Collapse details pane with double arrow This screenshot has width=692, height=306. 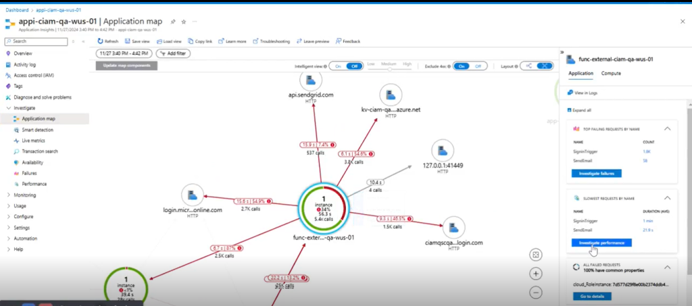tap(562, 52)
